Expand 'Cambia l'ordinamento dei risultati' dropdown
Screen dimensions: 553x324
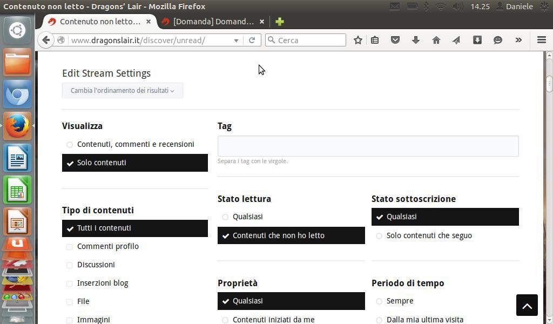coord(122,91)
